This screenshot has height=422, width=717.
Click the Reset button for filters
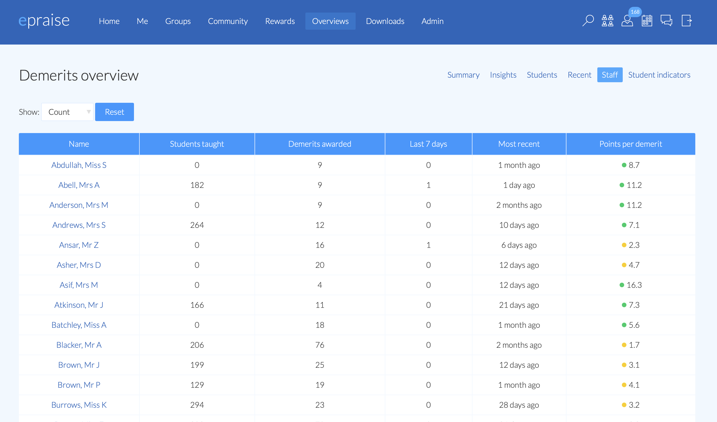pos(115,112)
